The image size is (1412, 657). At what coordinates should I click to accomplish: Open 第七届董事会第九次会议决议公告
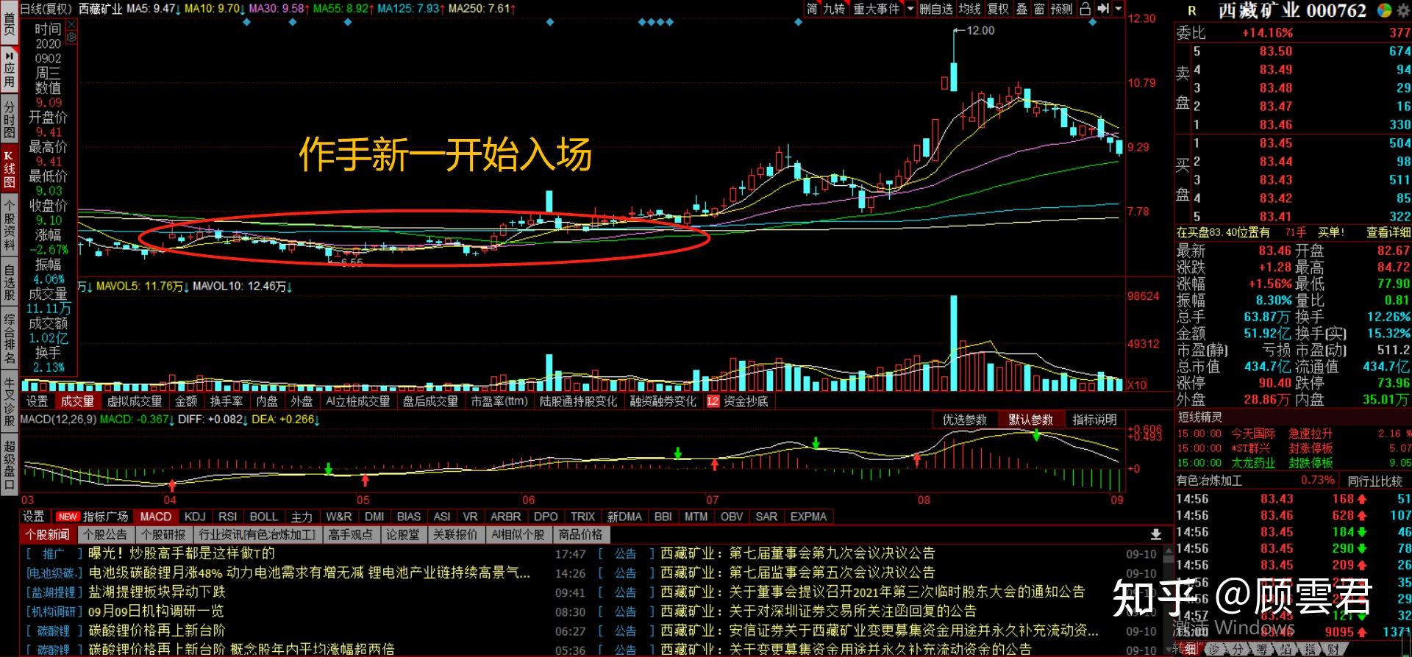tap(832, 553)
